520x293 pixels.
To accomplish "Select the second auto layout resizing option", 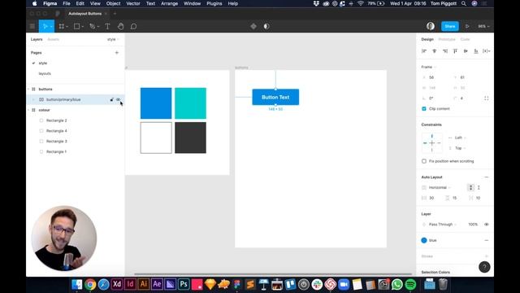I will click(x=479, y=188).
